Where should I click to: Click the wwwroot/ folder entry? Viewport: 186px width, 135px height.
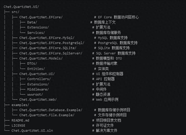click(x=35, y=94)
